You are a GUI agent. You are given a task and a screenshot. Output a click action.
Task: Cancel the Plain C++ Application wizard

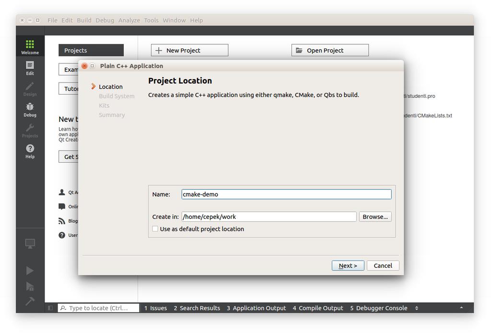pyautogui.click(x=383, y=265)
